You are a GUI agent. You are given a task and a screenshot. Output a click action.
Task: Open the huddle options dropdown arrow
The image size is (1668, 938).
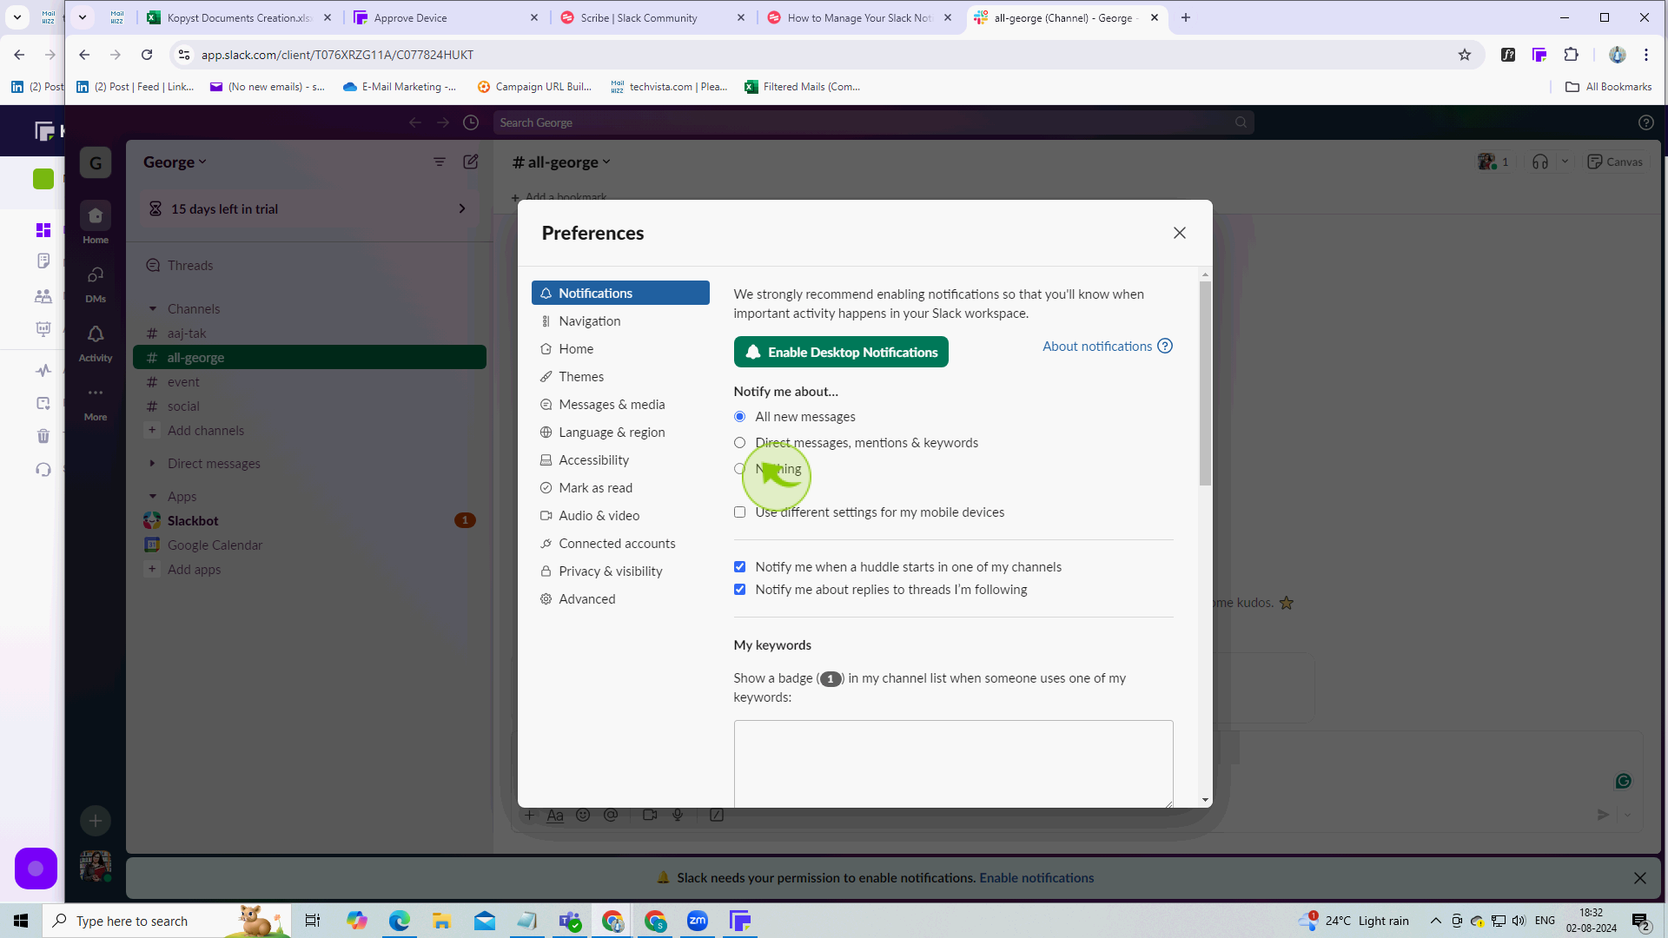[1565, 162]
